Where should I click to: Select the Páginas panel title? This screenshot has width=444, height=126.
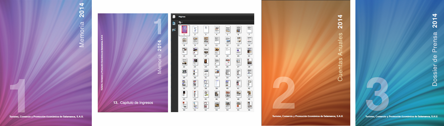pyautogui.click(x=182, y=17)
